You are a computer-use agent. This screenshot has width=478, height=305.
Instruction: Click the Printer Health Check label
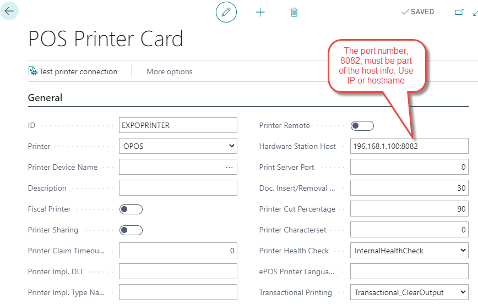(x=294, y=251)
